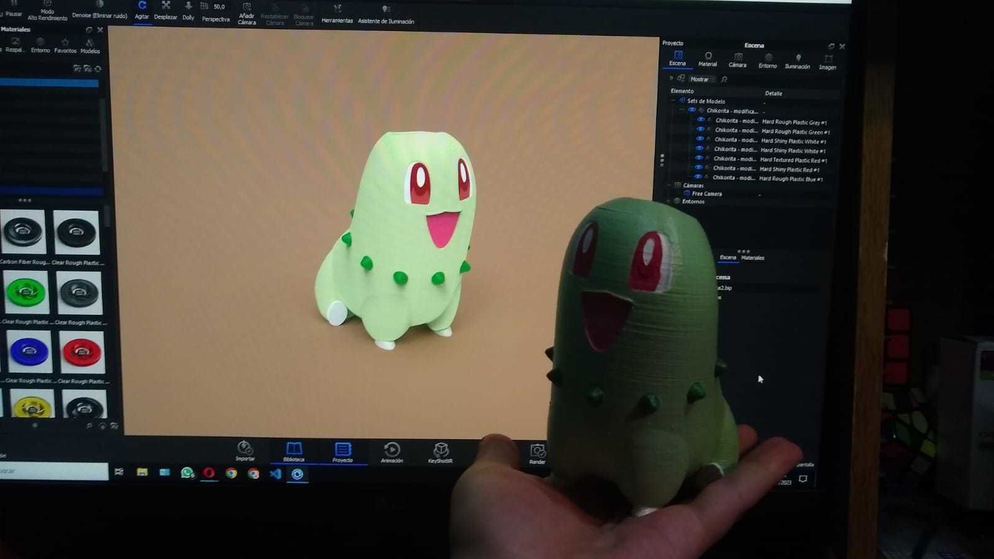Collapse the Sets de Modelo tree node
This screenshot has width=994, height=559.
pos(673,100)
